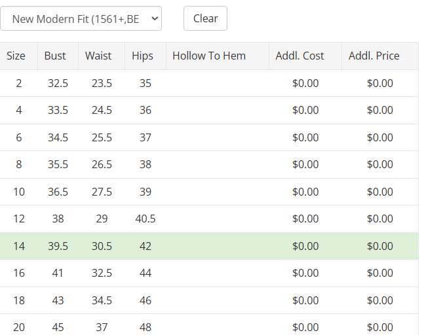Click the Size column header
Screen dimensions: 424x335
(x=16, y=56)
